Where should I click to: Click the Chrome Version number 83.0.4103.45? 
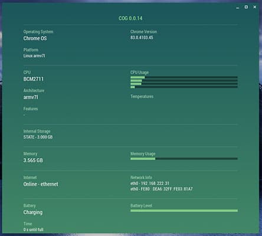pos(142,38)
